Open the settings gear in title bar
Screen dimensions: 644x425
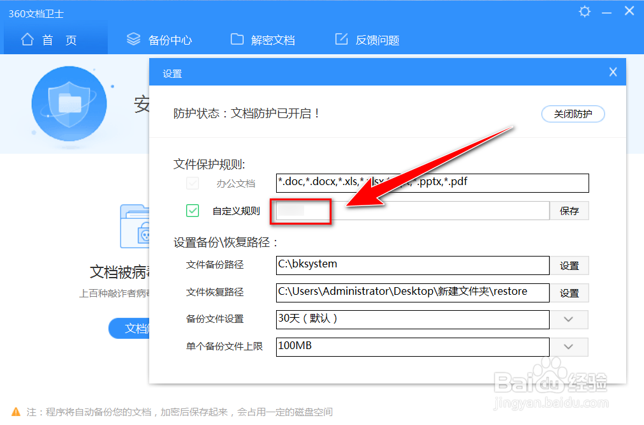click(585, 11)
